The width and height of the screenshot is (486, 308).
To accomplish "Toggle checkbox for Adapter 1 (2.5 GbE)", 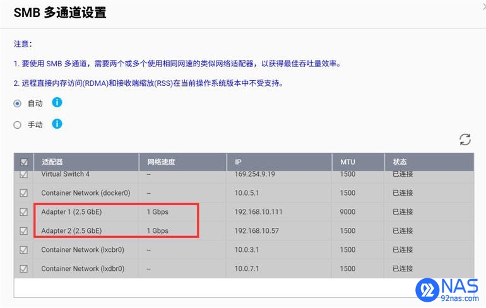I will click(23, 212).
